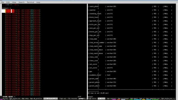Open the Terminal menu

point(30,2)
